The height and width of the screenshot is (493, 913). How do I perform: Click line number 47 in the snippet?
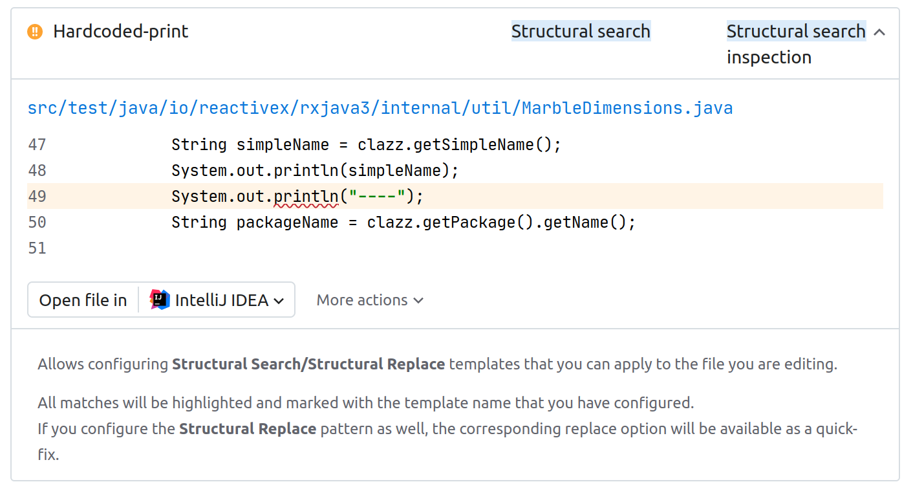tap(37, 145)
